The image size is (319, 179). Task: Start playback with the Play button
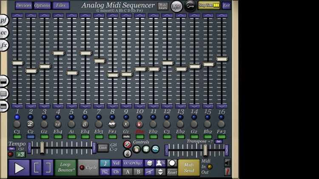coord(19,168)
